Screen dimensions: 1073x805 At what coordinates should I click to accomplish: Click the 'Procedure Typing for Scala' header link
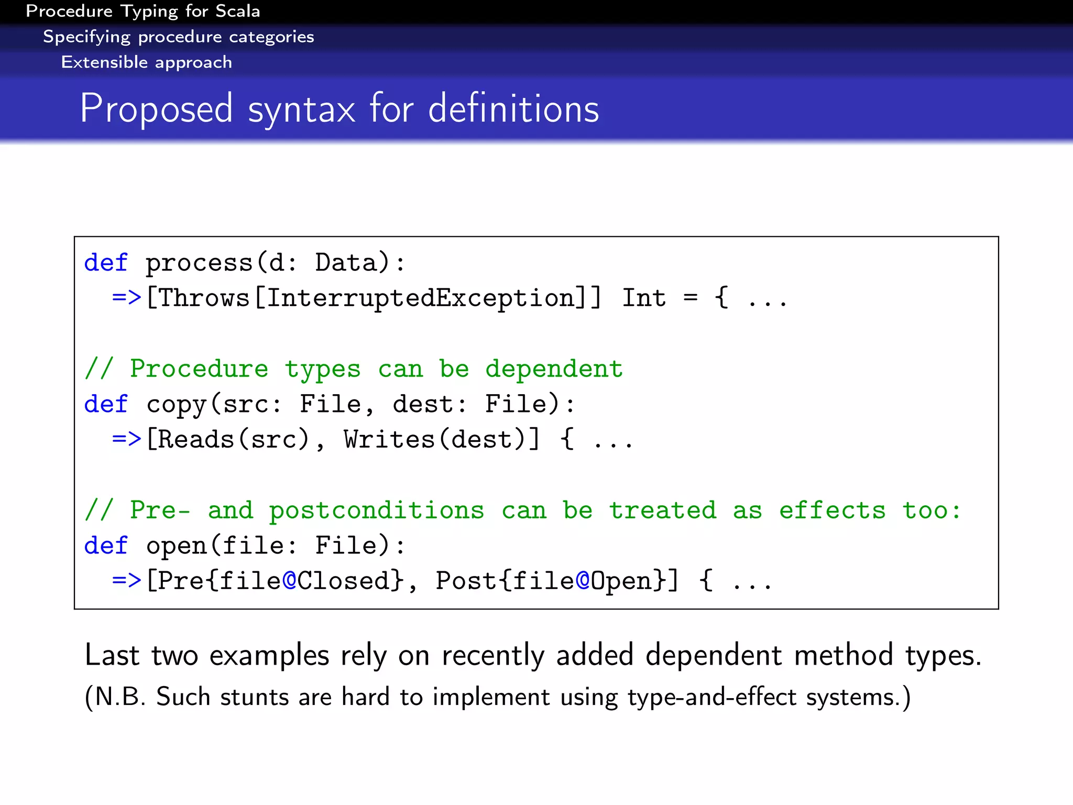pos(143,11)
